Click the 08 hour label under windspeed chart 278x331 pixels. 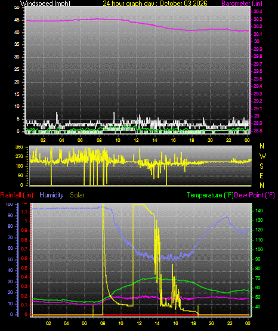coord(99,140)
